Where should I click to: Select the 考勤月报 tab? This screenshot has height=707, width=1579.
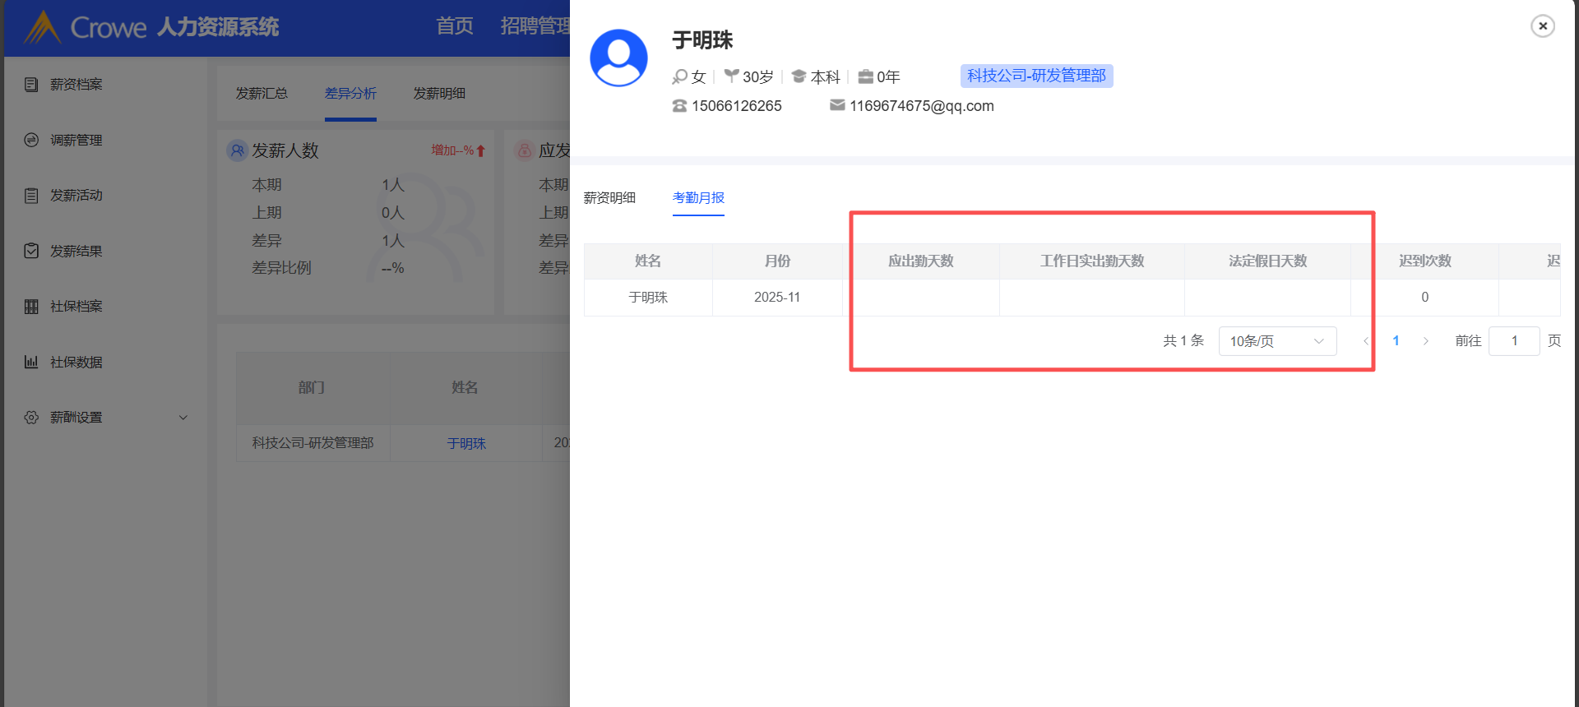(x=698, y=198)
